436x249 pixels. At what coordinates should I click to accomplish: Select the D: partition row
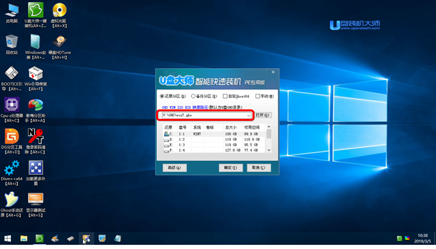pyautogui.click(x=215, y=139)
